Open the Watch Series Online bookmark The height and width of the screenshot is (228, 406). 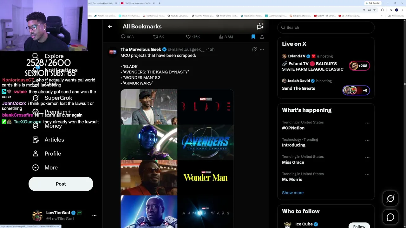click(105, 16)
